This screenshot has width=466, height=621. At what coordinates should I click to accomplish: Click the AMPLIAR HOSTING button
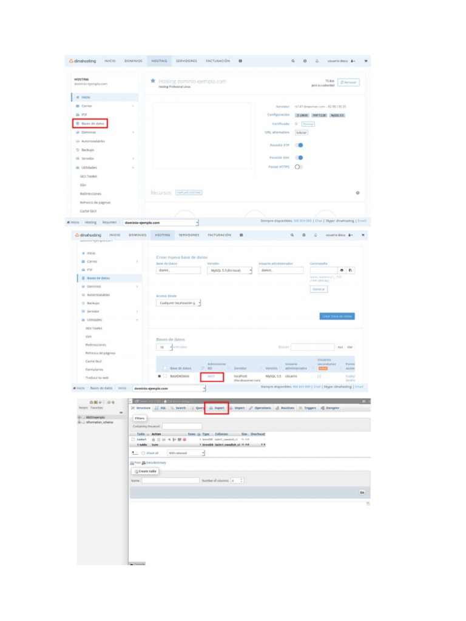pyautogui.click(x=189, y=192)
